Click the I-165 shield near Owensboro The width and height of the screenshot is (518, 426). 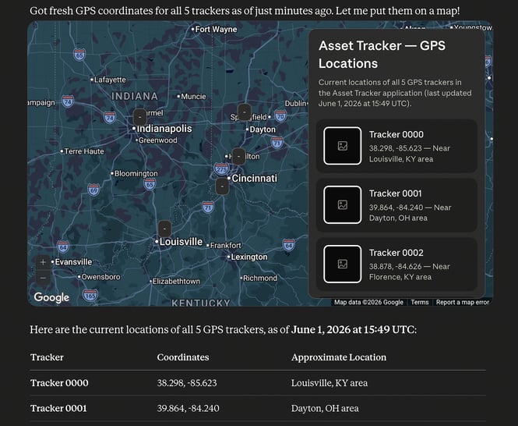coord(90,295)
